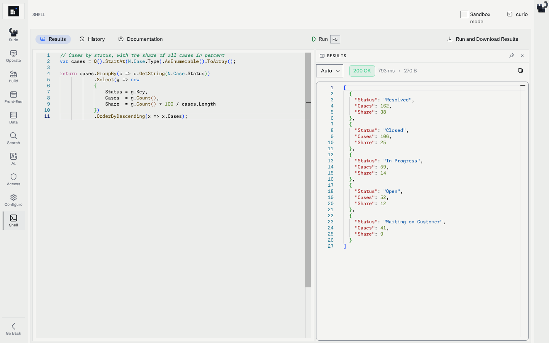The image size is (549, 343).
Task: Click the "In Progress" status value
Action: 401,161
